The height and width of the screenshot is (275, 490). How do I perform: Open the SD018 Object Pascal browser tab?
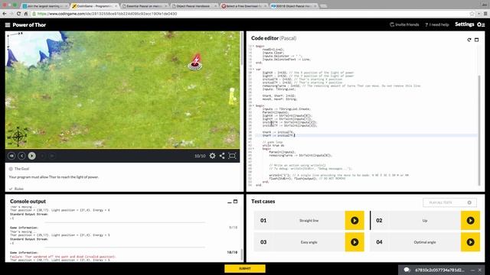tap(294, 6)
